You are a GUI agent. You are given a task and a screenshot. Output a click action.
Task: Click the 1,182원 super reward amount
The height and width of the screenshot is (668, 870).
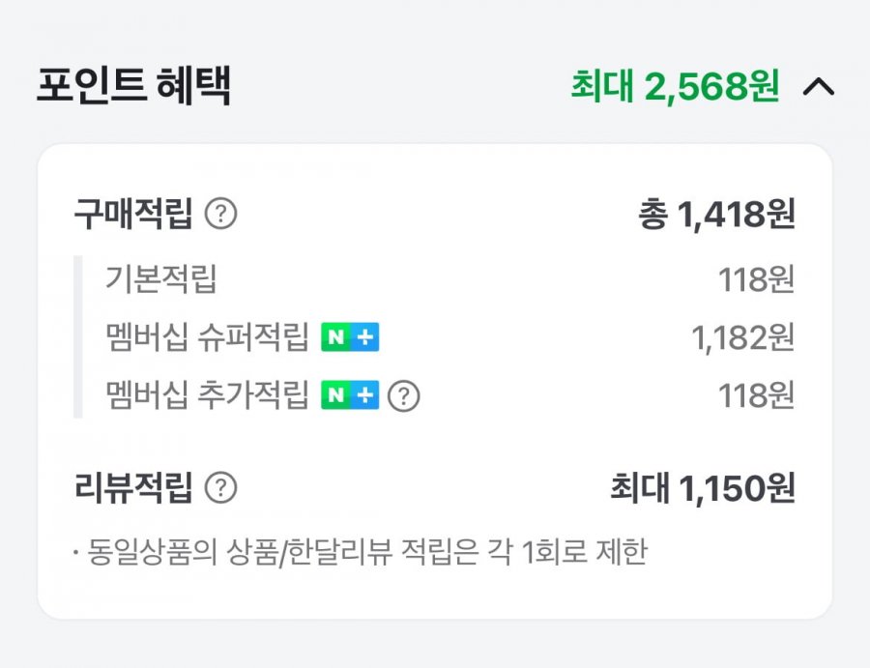pyautogui.click(x=742, y=337)
